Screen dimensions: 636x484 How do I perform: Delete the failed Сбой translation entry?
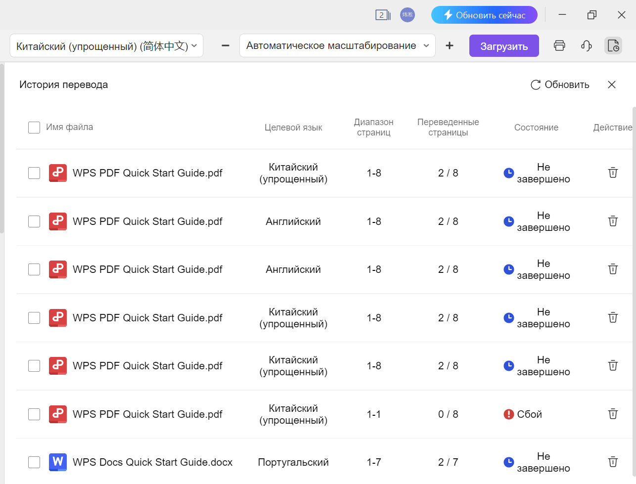point(613,414)
